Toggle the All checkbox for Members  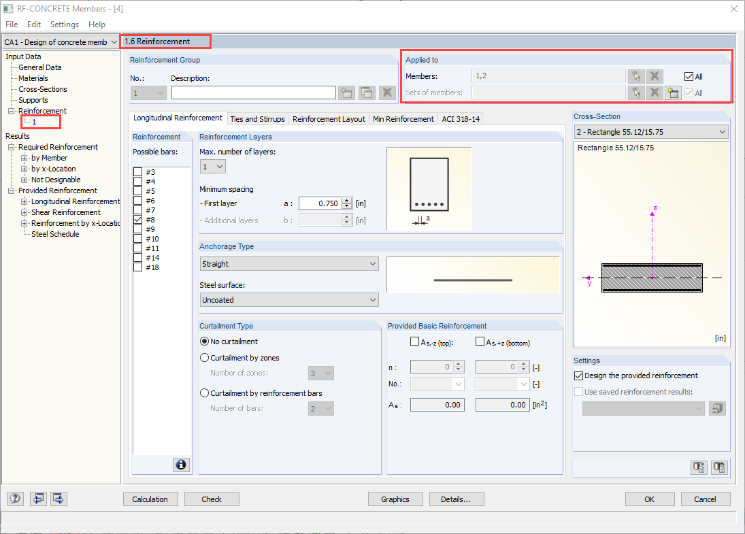(689, 76)
